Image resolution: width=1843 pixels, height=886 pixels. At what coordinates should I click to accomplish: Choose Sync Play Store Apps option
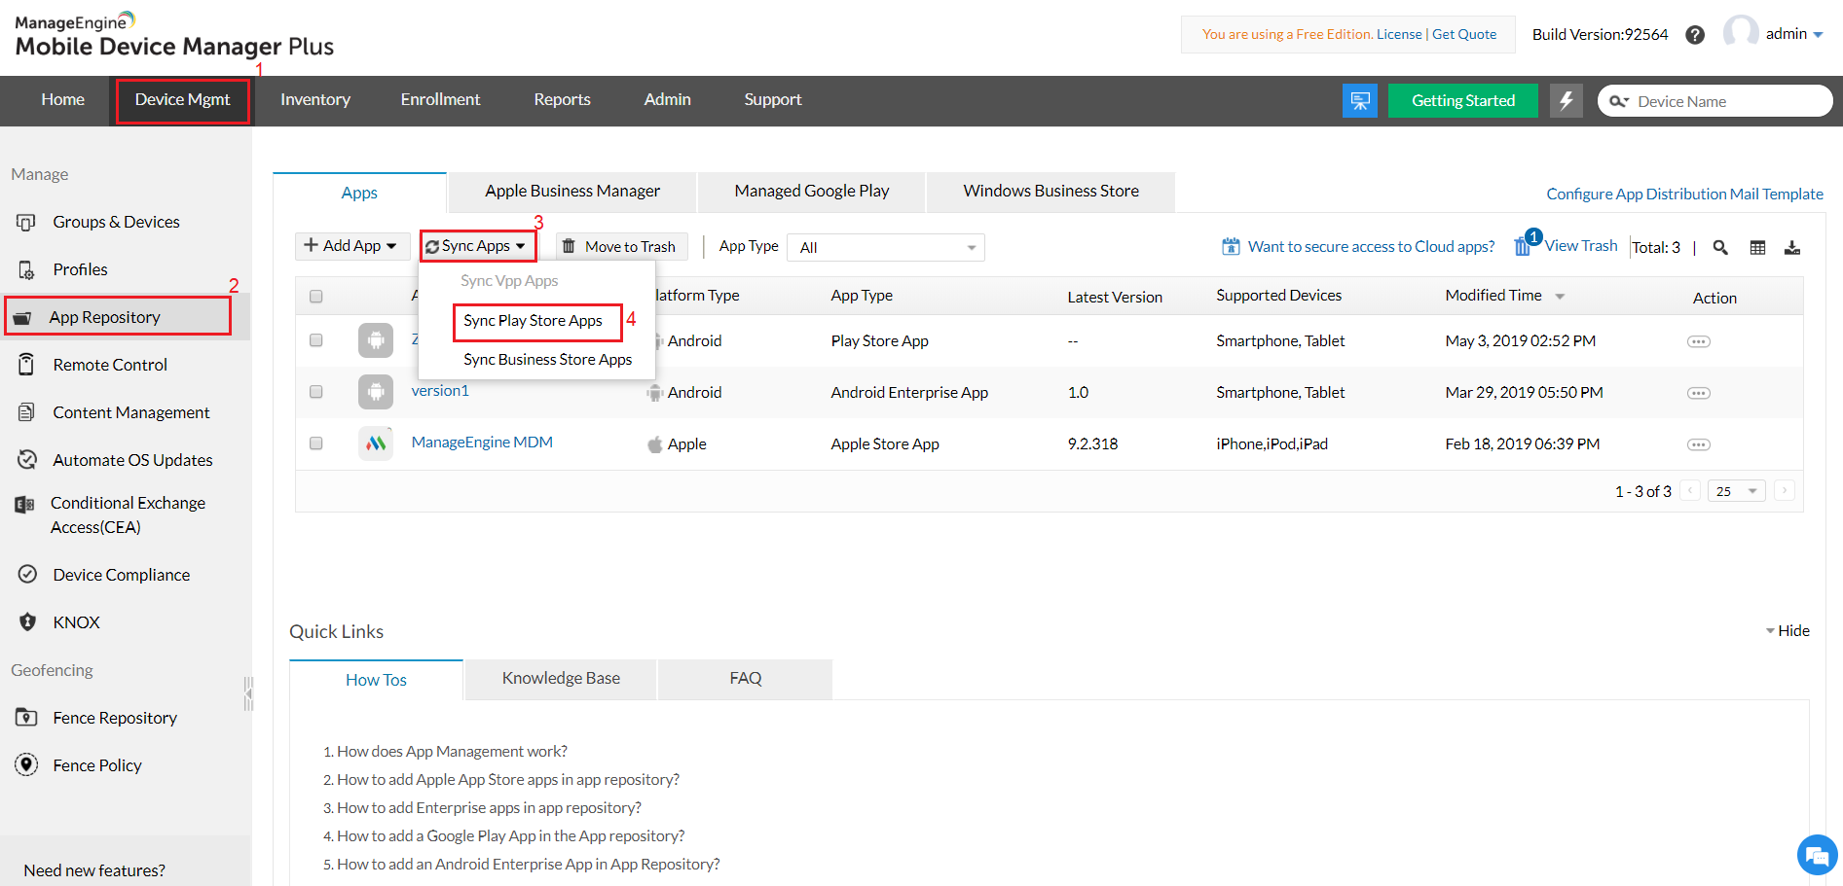tap(533, 321)
